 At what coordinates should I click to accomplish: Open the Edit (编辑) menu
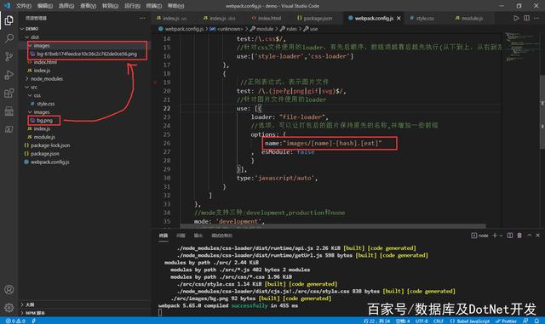(45, 6)
